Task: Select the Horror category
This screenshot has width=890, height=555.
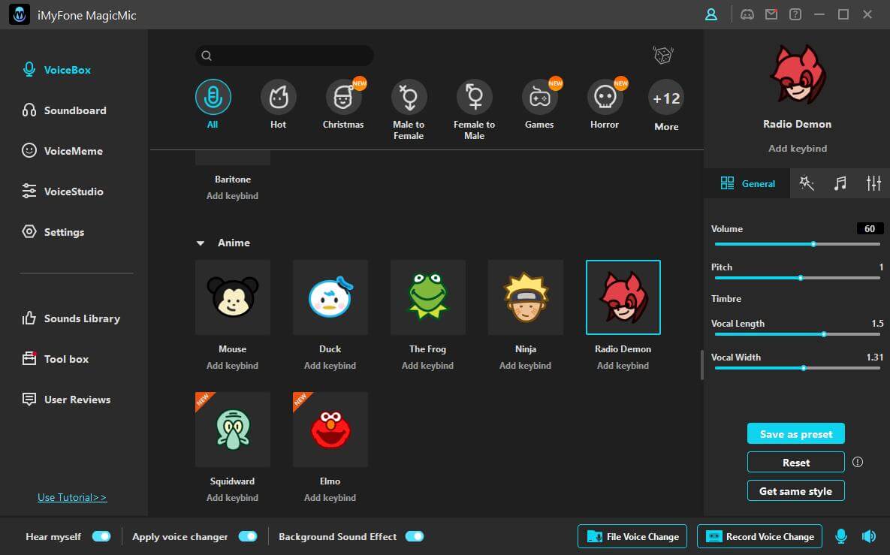Action: pos(605,97)
